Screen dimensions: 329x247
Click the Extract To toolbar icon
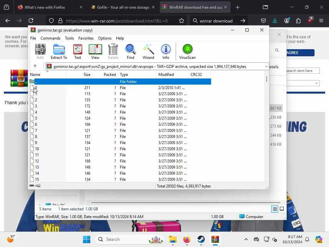click(x=59, y=51)
